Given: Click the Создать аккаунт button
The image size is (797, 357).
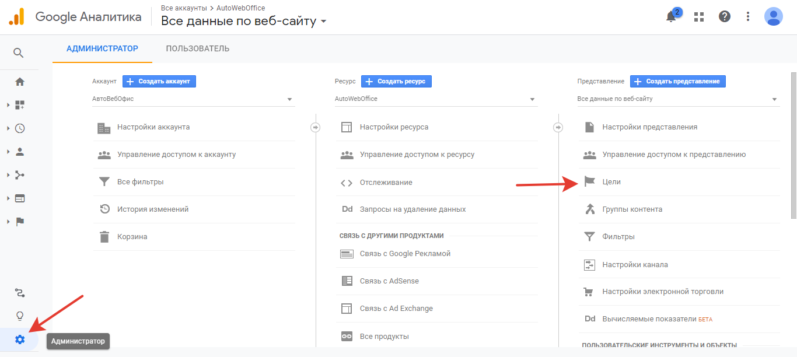Looking at the screenshot, I should point(159,81).
